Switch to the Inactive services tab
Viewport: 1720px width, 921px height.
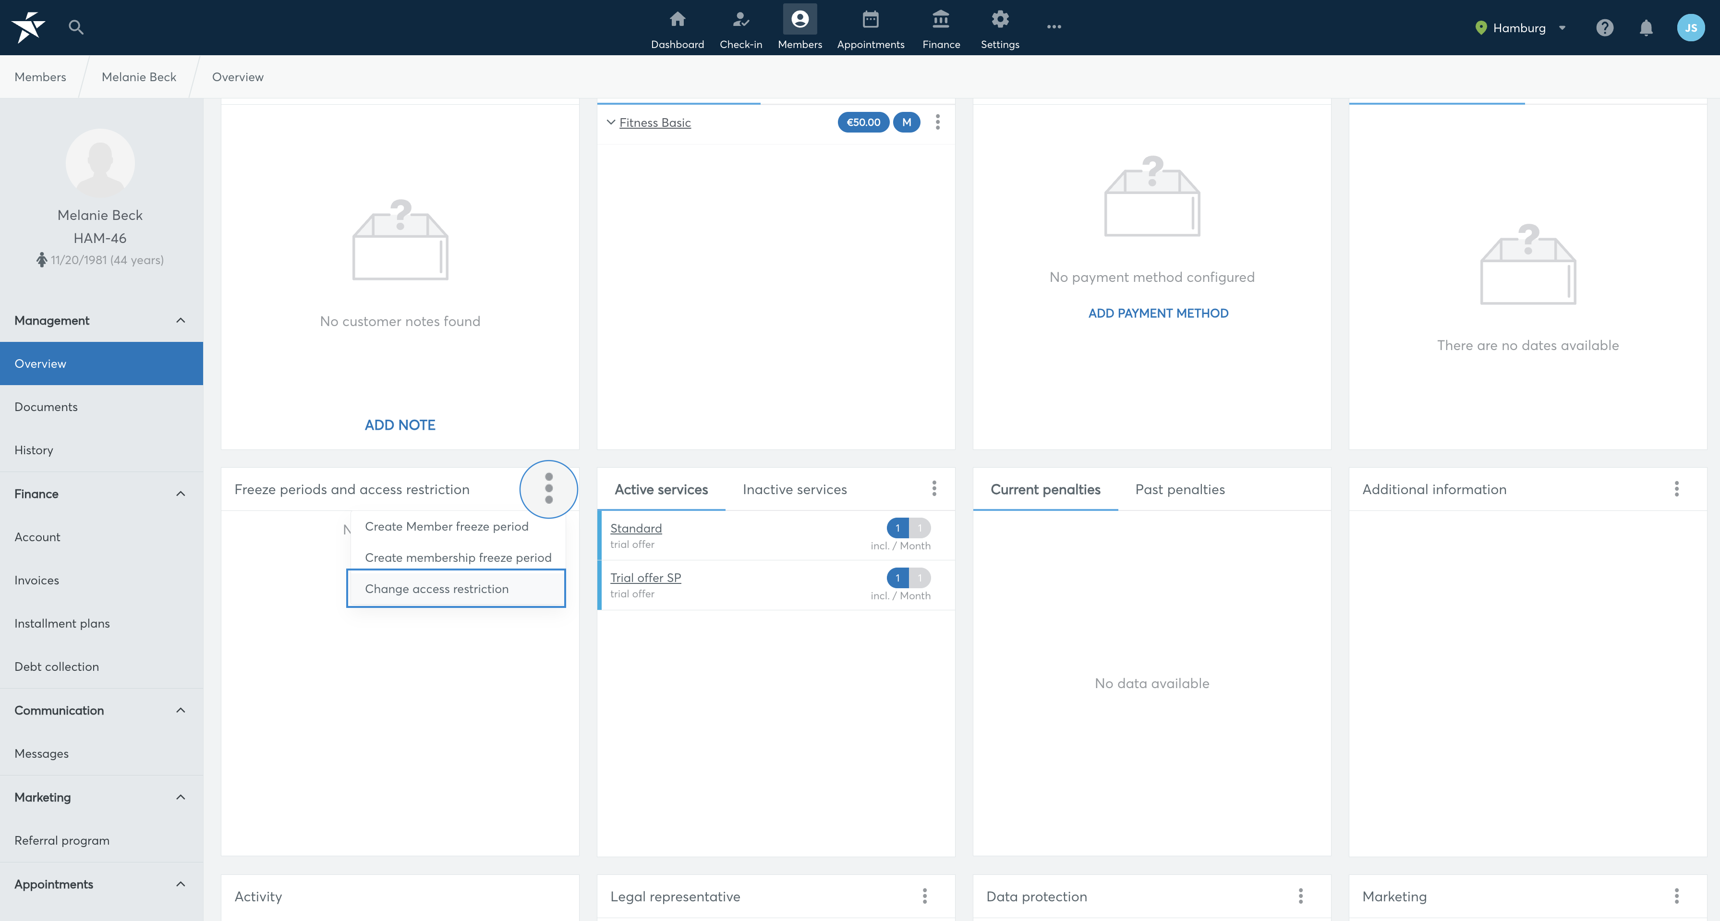pos(795,490)
